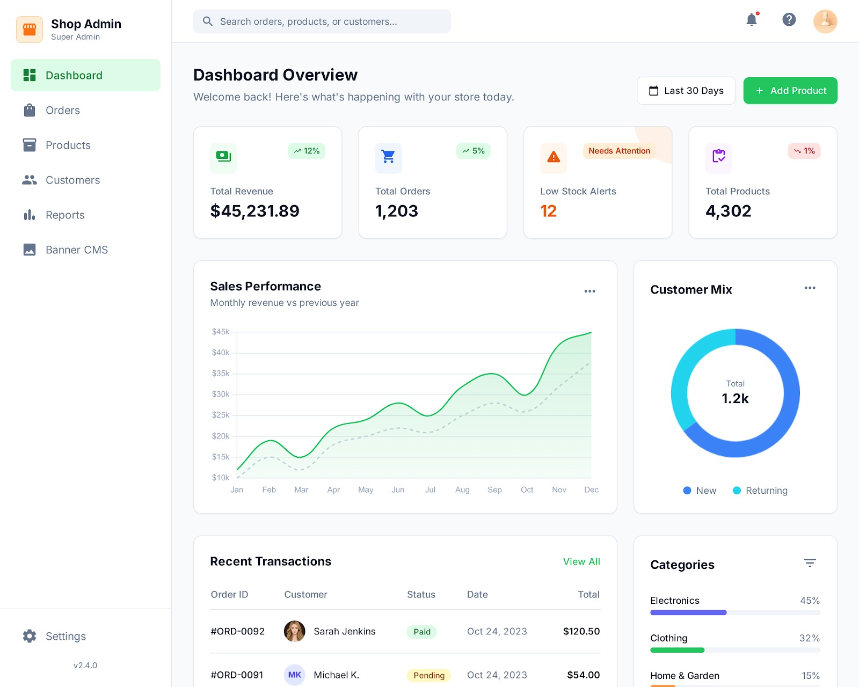The width and height of the screenshot is (859, 687).
Task: Toggle the Returning legend item in Customer Mix
Action: point(760,491)
